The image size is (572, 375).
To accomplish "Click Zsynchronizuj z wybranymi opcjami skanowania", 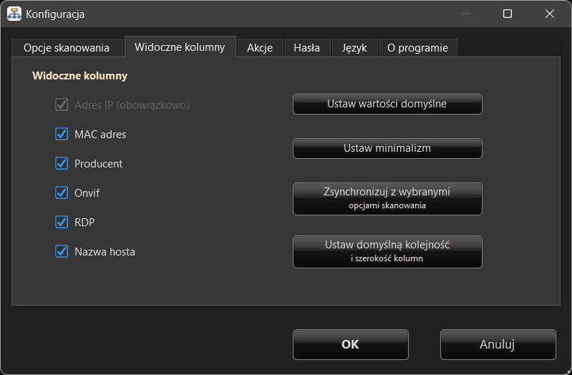I will [x=387, y=198].
